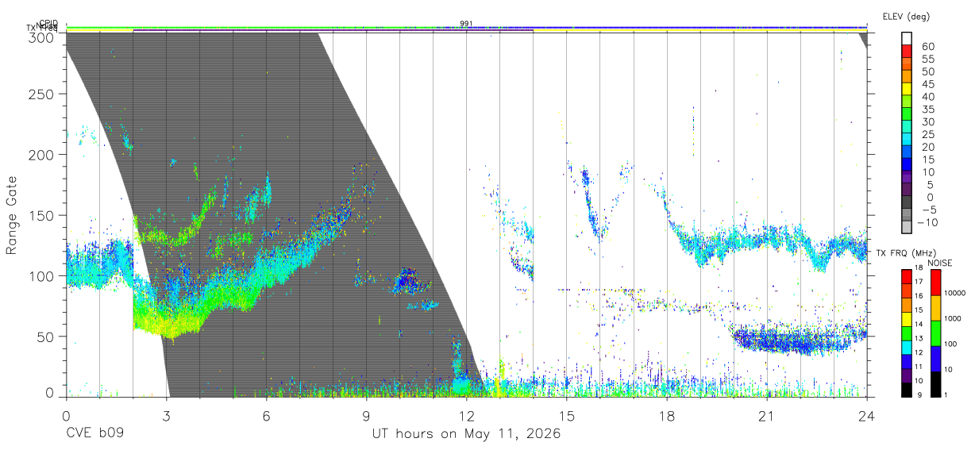Viewport: 975px width, 450px height.
Task: Click the 'Range Gate' y-axis title
Action: 12,216
